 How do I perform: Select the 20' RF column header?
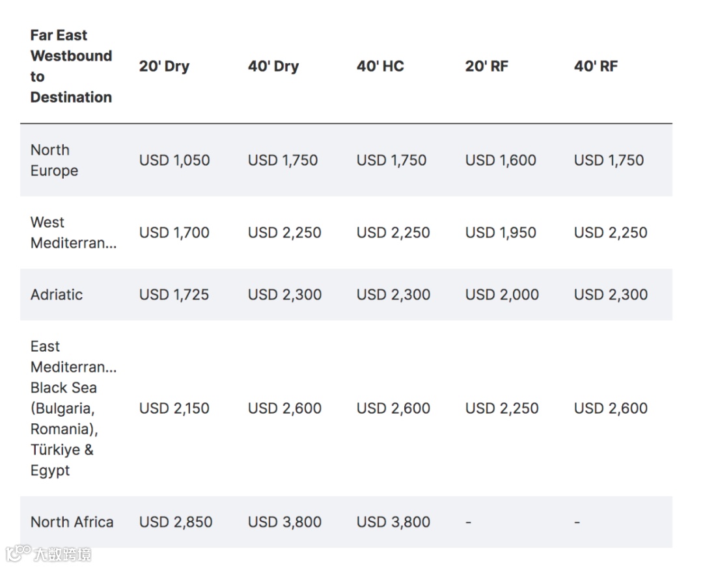coord(487,66)
